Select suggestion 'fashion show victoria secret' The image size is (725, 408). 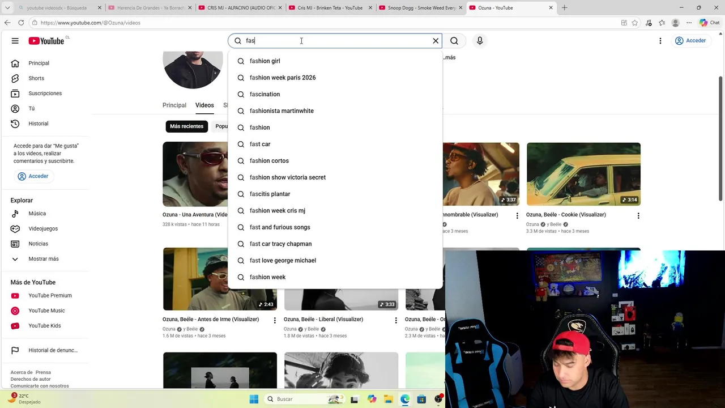[335, 177]
